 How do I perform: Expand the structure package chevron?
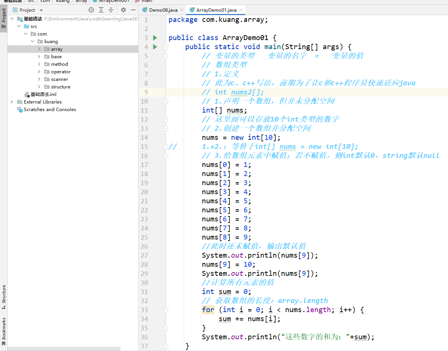[39, 87]
